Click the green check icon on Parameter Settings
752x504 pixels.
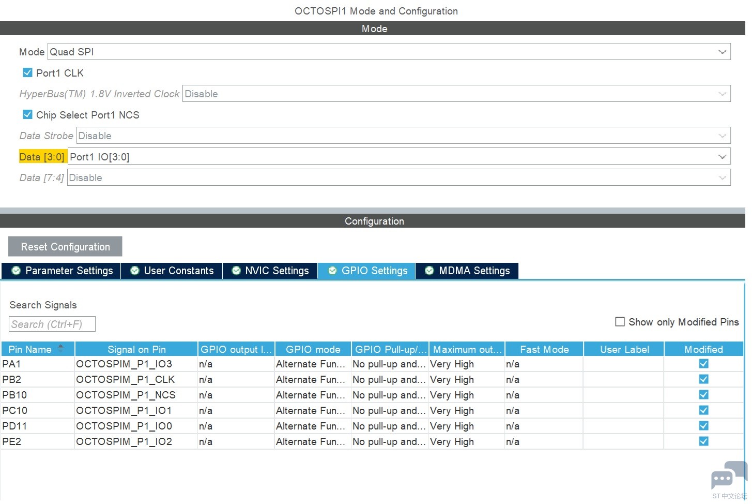[16, 271]
